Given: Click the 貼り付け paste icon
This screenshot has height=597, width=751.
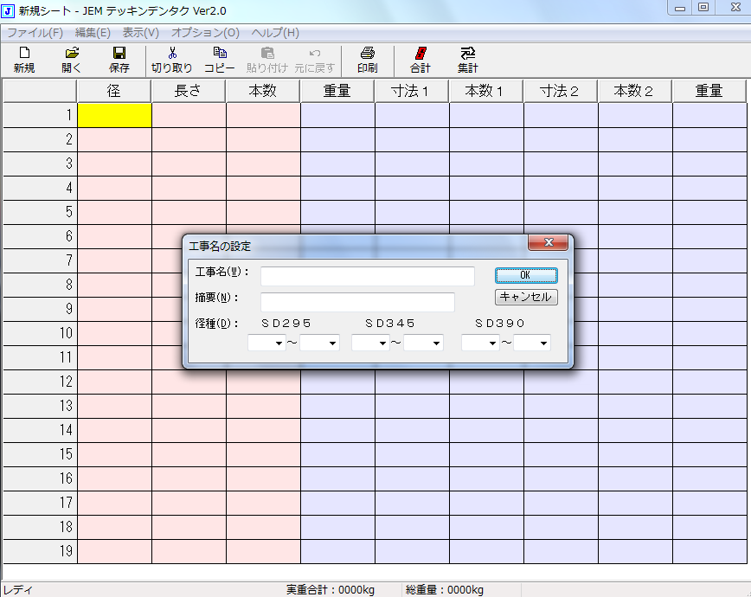Looking at the screenshot, I should coord(267,61).
